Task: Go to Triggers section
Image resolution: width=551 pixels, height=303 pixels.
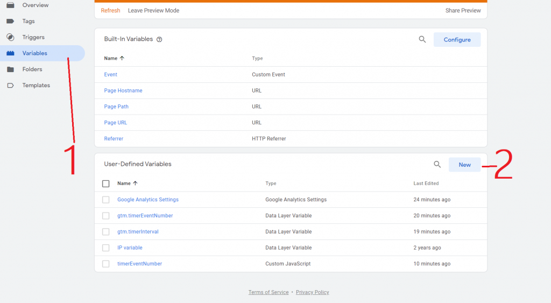Action: point(33,37)
